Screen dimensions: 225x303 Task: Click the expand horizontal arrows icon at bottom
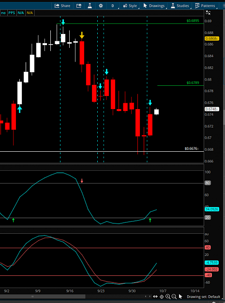[x=155, y=296]
